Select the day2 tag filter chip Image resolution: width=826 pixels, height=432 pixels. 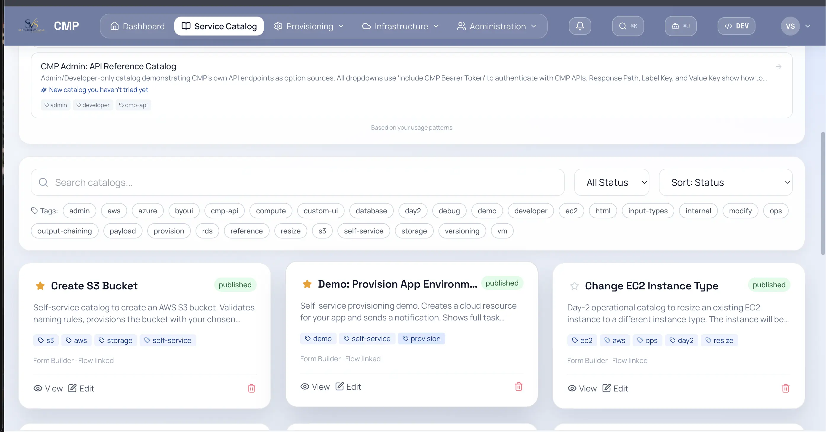point(413,211)
